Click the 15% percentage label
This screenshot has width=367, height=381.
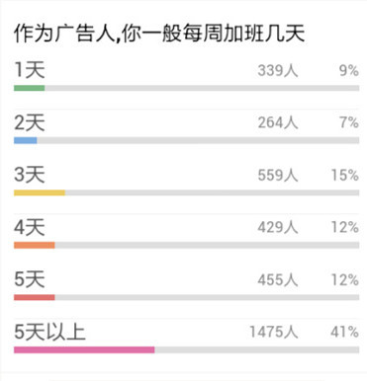(344, 175)
